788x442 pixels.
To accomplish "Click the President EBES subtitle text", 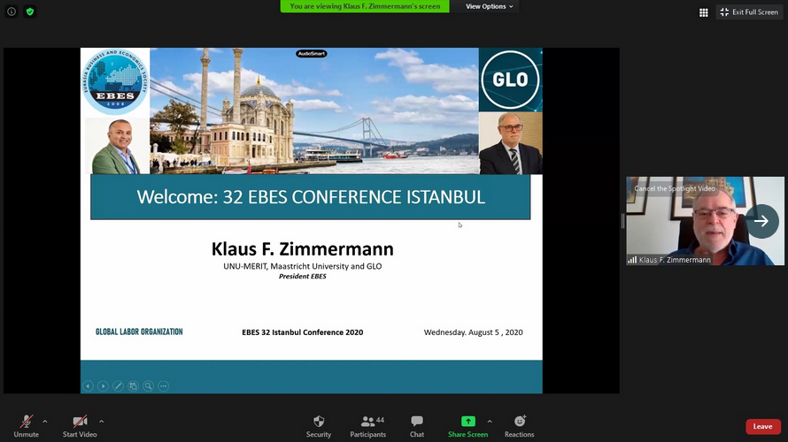I will (x=303, y=277).
